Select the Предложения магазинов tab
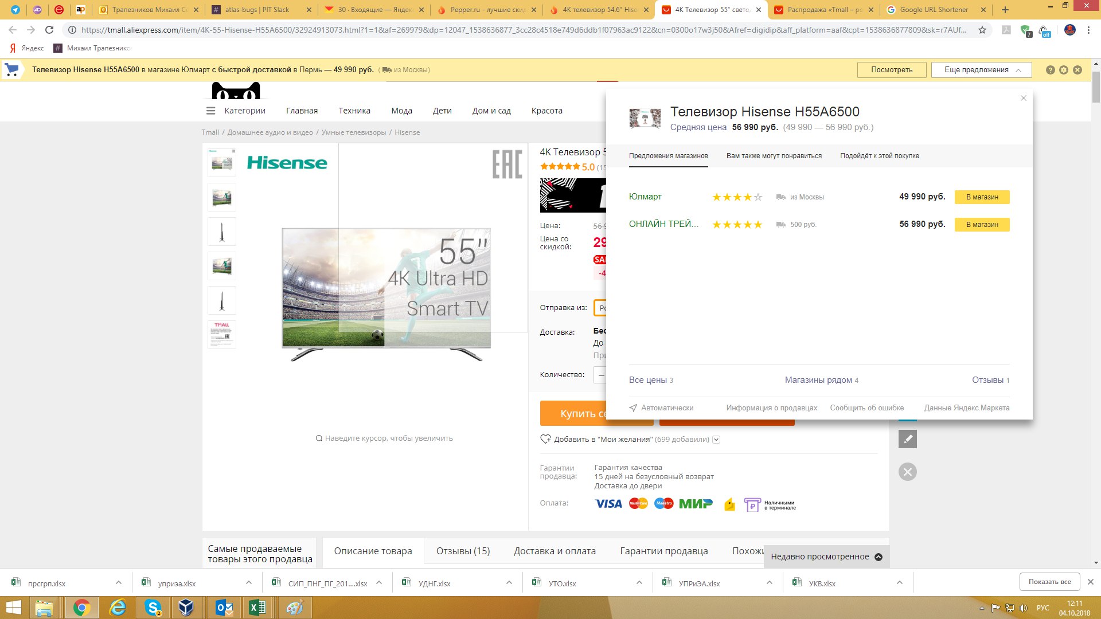Screen dimensions: 1101x619 668,156
